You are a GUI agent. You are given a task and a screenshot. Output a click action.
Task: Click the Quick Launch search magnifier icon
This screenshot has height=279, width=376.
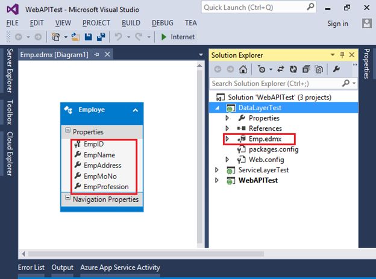tap(310, 7)
